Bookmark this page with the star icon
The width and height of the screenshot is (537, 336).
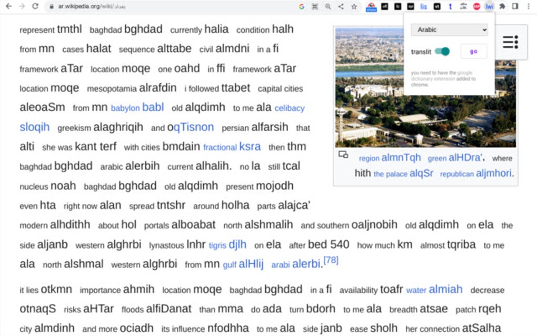tap(354, 7)
